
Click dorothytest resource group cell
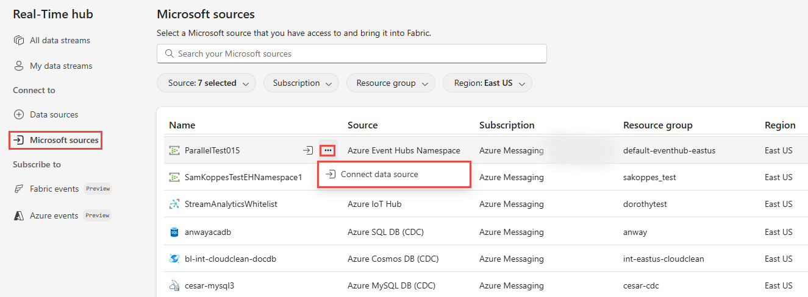pyautogui.click(x=645, y=204)
